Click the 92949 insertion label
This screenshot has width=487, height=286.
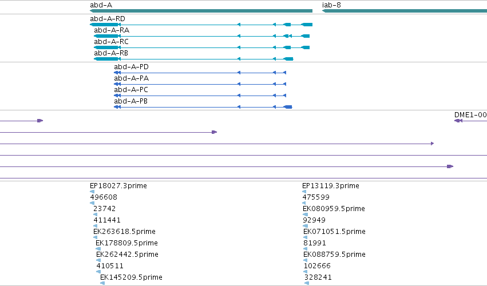314,220
